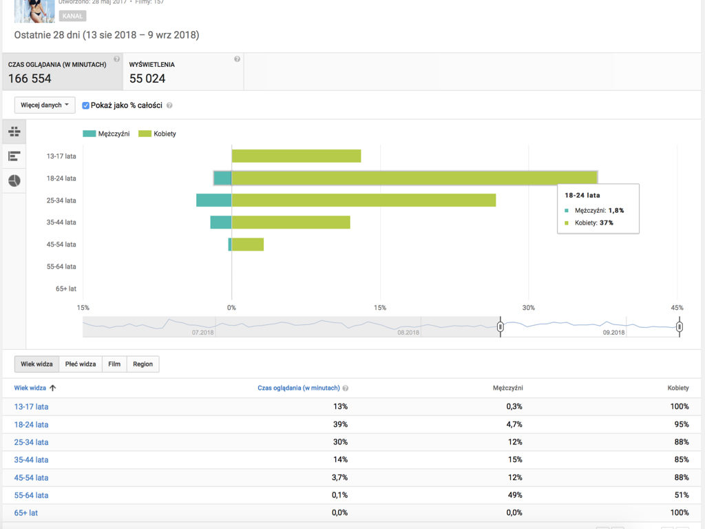Click the date range text Ostatnie 28 dni
Screen dimensions: 705x529
click(107, 35)
